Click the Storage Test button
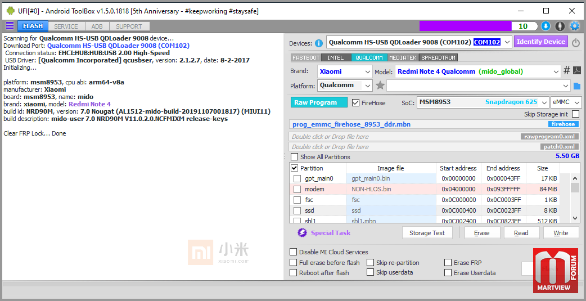The image size is (586, 301). [427, 233]
